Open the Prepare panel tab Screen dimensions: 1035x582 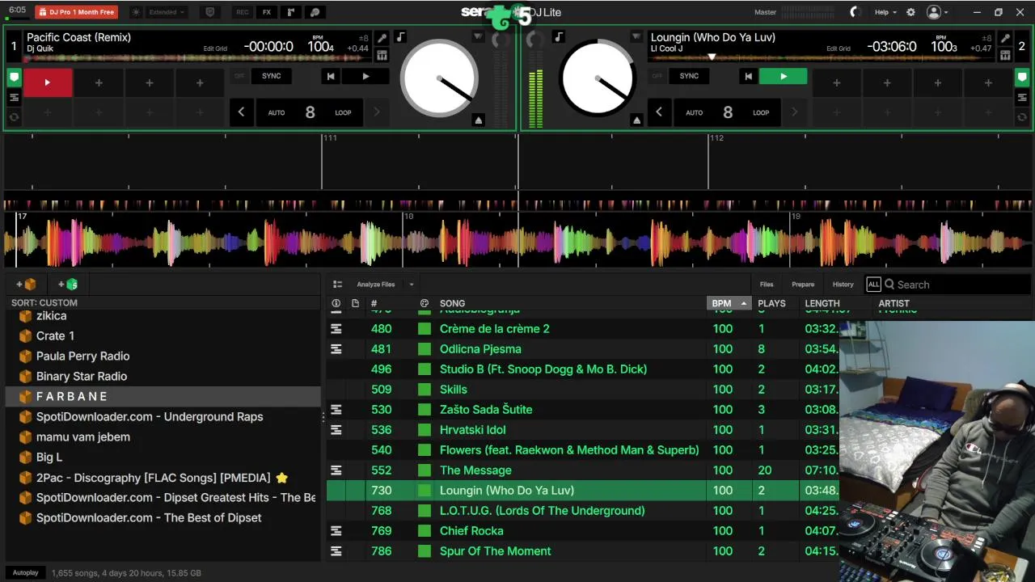coord(803,285)
